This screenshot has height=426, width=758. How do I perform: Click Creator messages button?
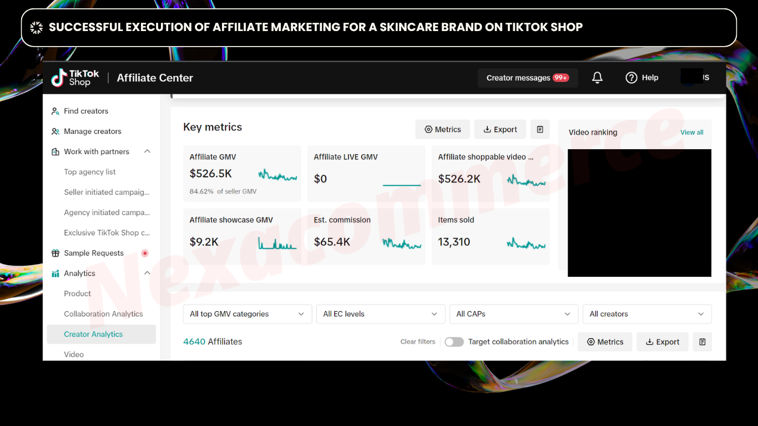point(527,78)
